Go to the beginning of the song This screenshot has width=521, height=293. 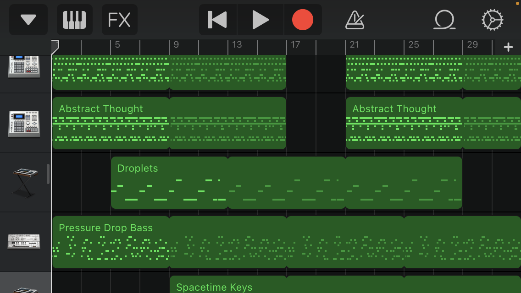[x=217, y=20]
